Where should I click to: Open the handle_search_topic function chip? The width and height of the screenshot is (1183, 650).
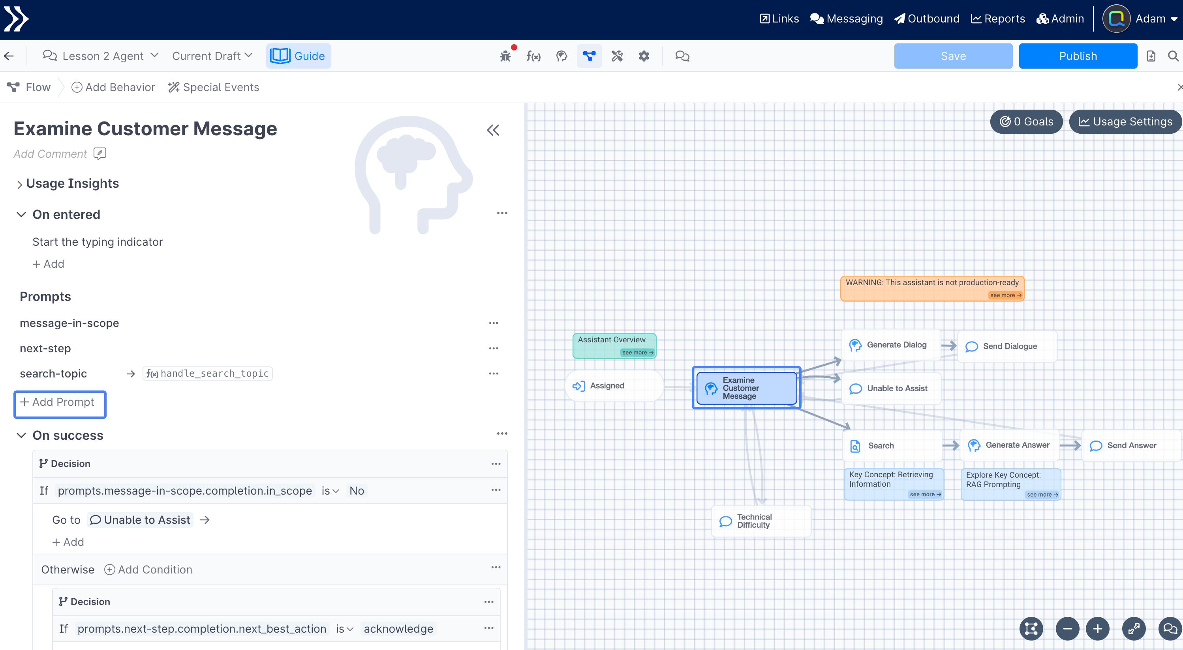click(208, 374)
